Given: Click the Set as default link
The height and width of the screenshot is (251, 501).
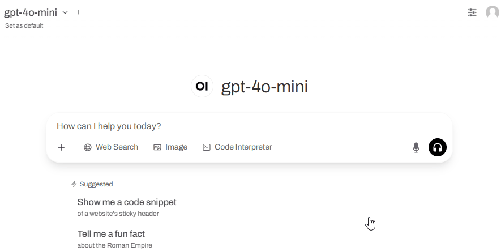Looking at the screenshot, I should 24,25.
